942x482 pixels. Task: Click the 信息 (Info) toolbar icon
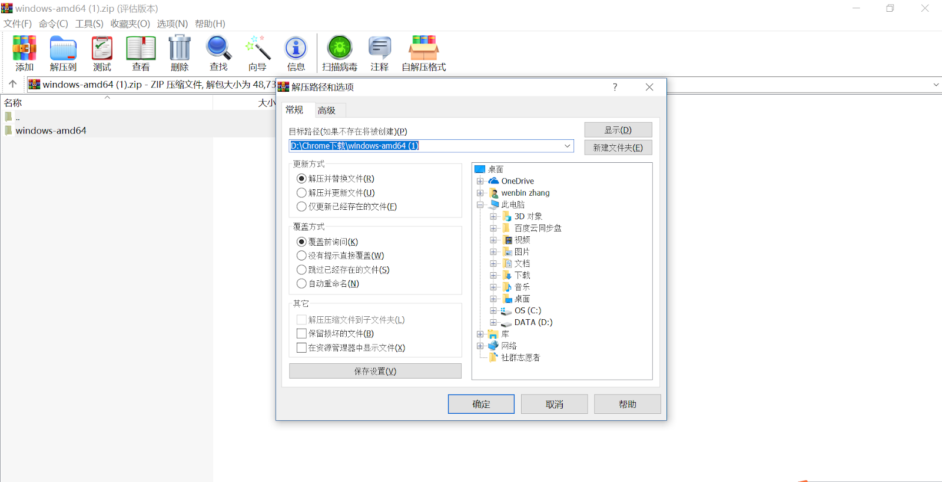(296, 48)
